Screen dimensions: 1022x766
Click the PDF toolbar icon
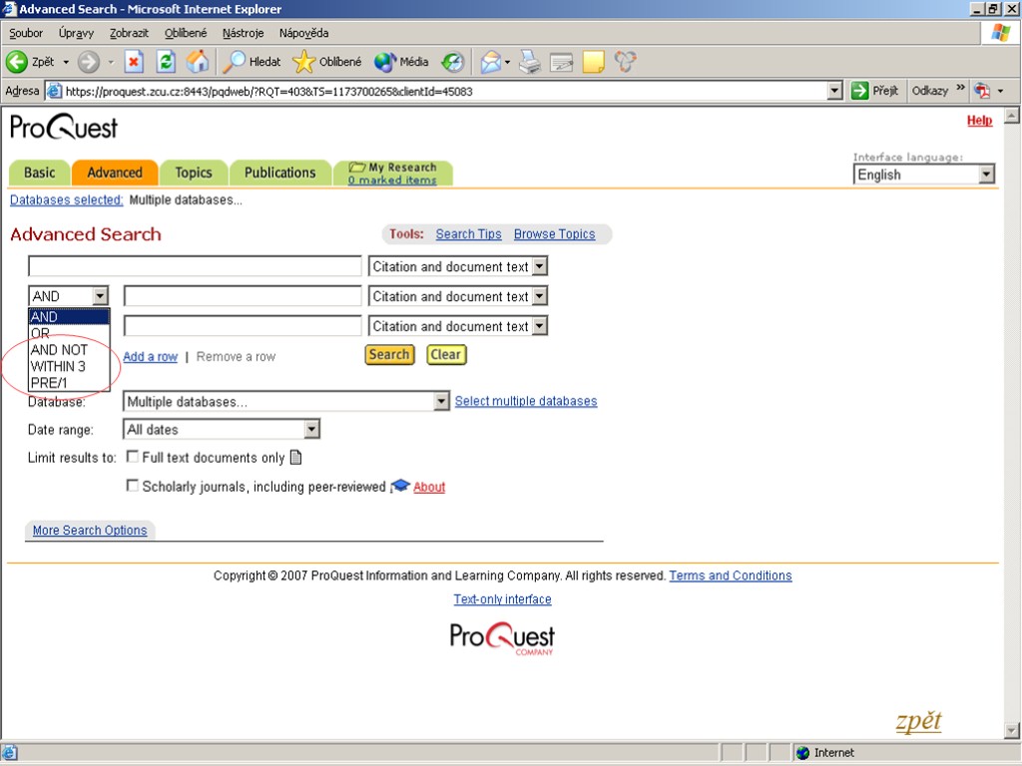(x=982, y=91)
